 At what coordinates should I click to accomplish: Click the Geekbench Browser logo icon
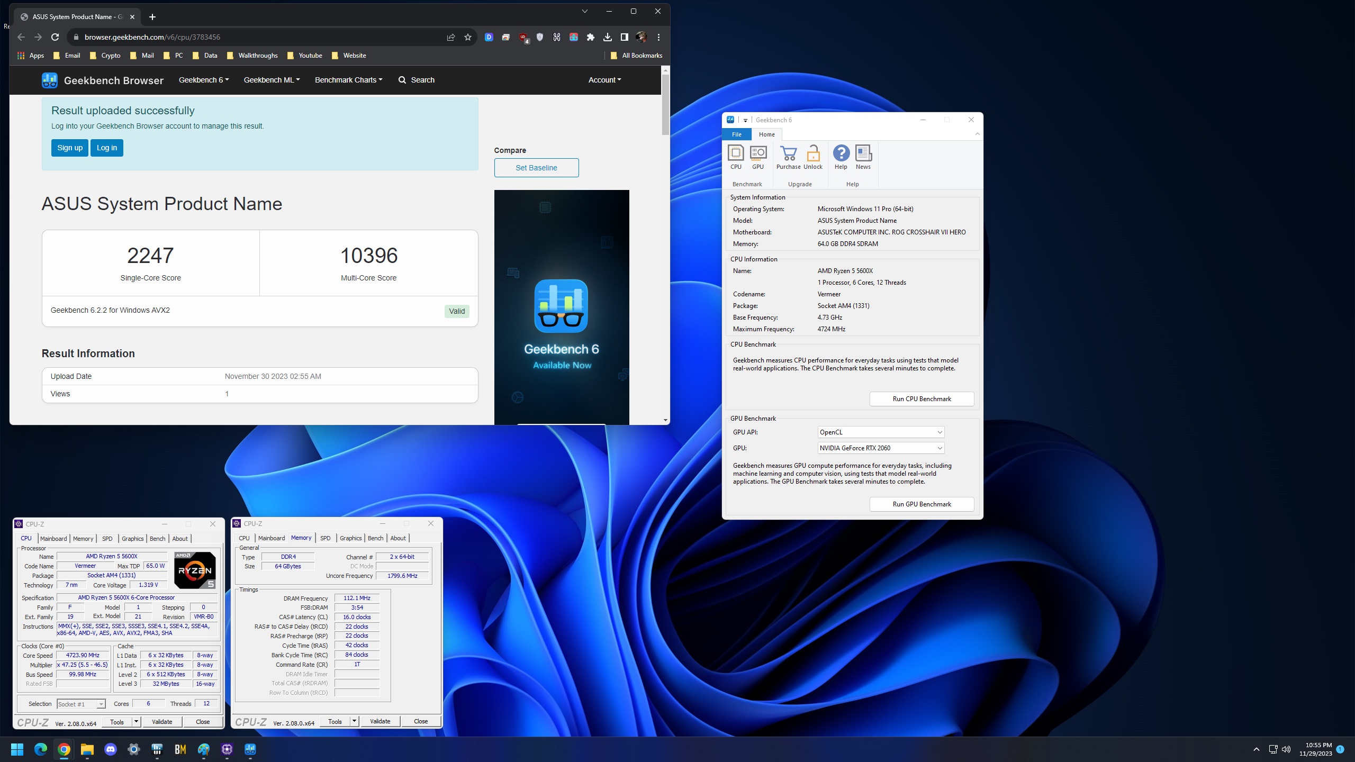coord(50,80)
